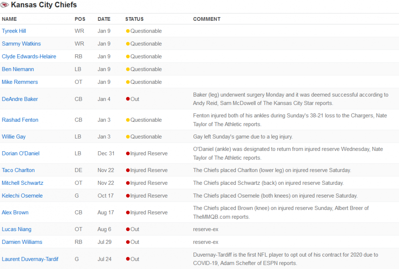The height and width of the screenshot is (269, 399).
Task: Open Dorian O'Daniel player link
Action: pyautogui.click(x=21, y=154)
